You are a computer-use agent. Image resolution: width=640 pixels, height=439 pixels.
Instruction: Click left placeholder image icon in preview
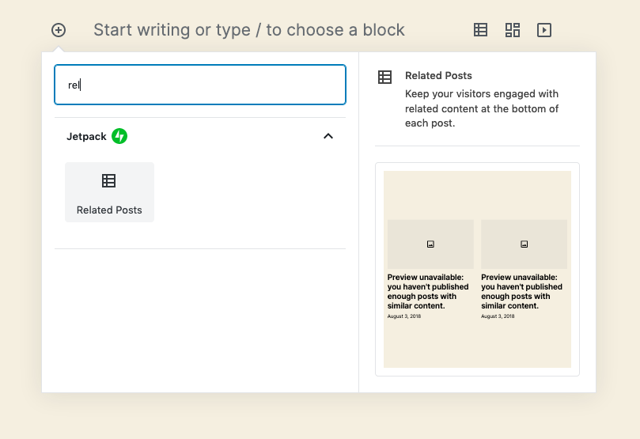430,244
